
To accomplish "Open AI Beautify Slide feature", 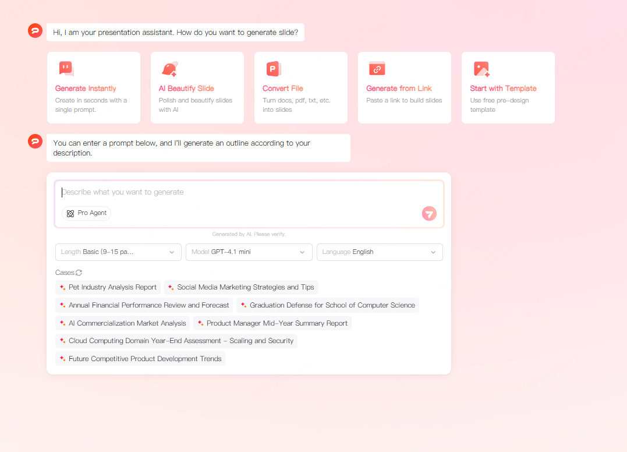I will [197, 87].
